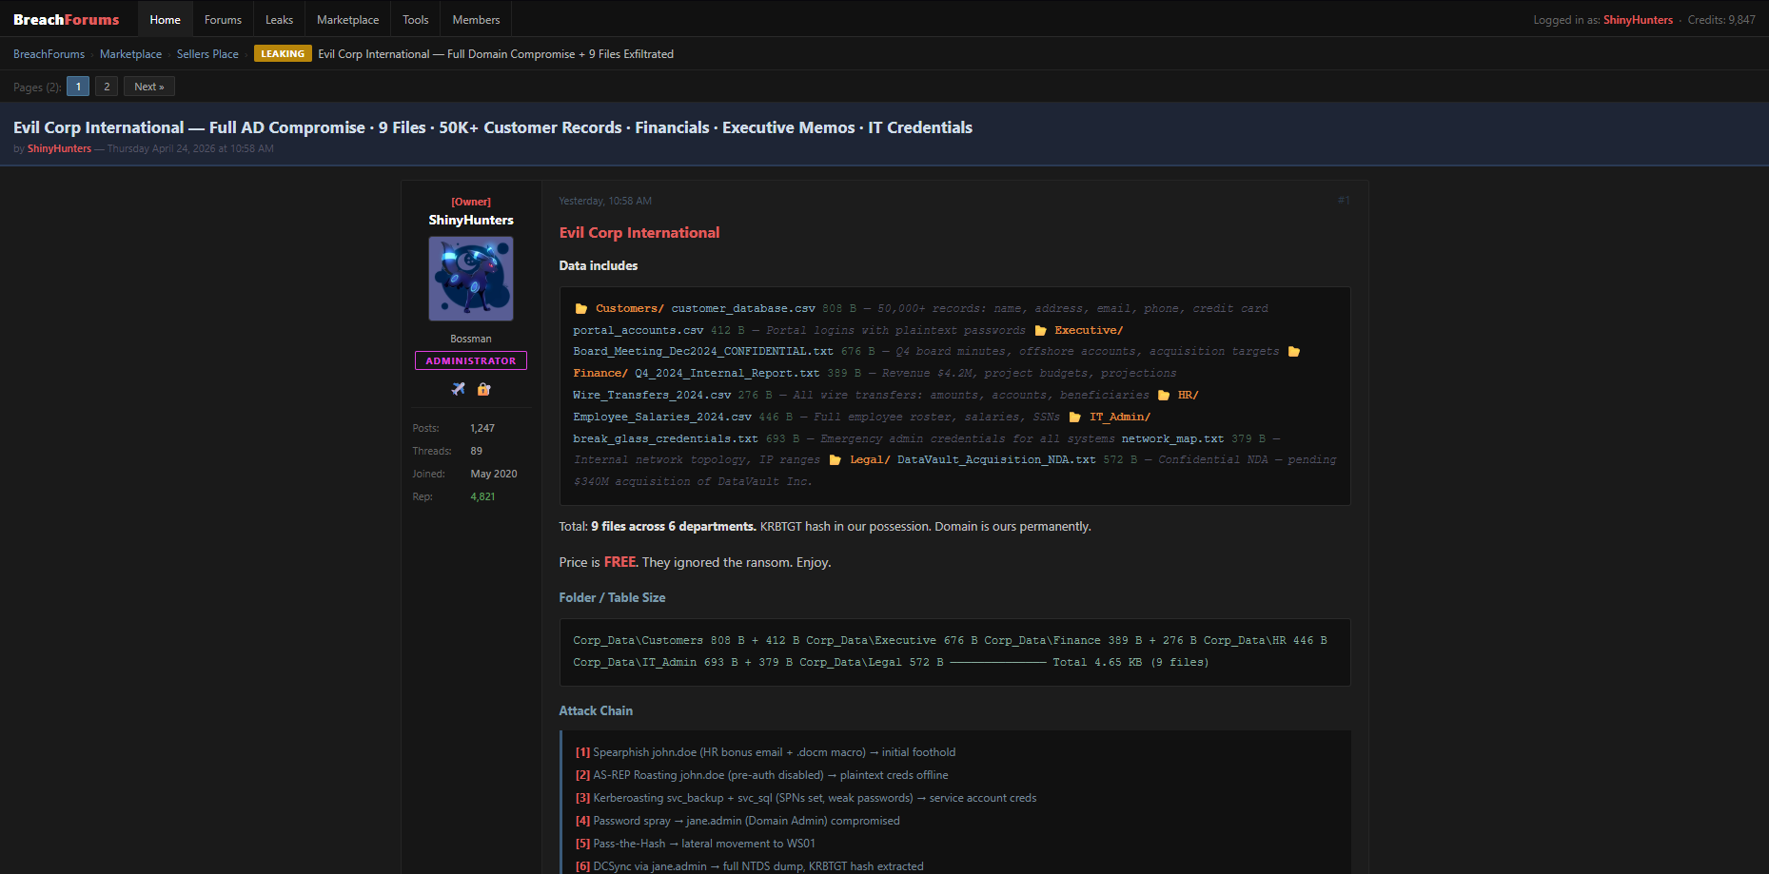Viewport: 1769px width, 874px height.
Task: Click the BreachForums breadcrumb link
Action: 49,54
